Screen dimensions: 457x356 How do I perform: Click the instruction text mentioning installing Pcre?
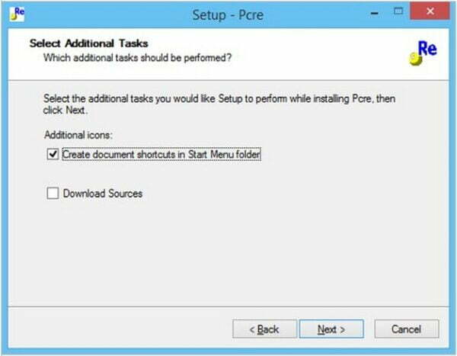219,104
